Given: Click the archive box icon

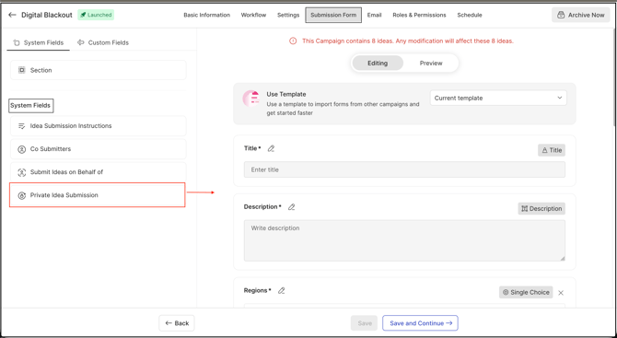Looking at the screenshot, I should 561,15.
